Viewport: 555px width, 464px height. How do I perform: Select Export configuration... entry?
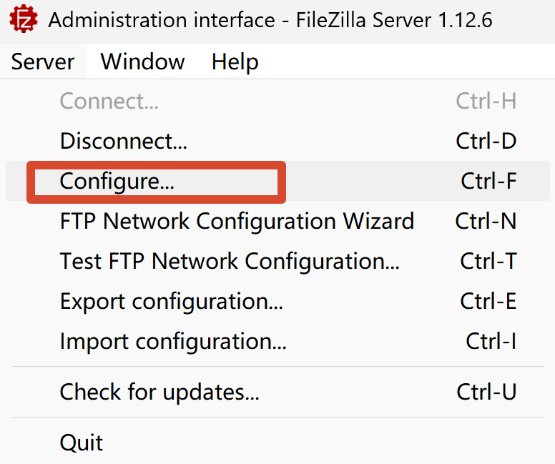pyautogui.click(x=277, y=301)
